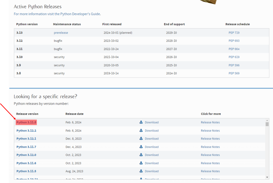Click version 3.12 in active releases table
Image resolution: width=273 pixels, height=183 pixels.
[20, 41]
